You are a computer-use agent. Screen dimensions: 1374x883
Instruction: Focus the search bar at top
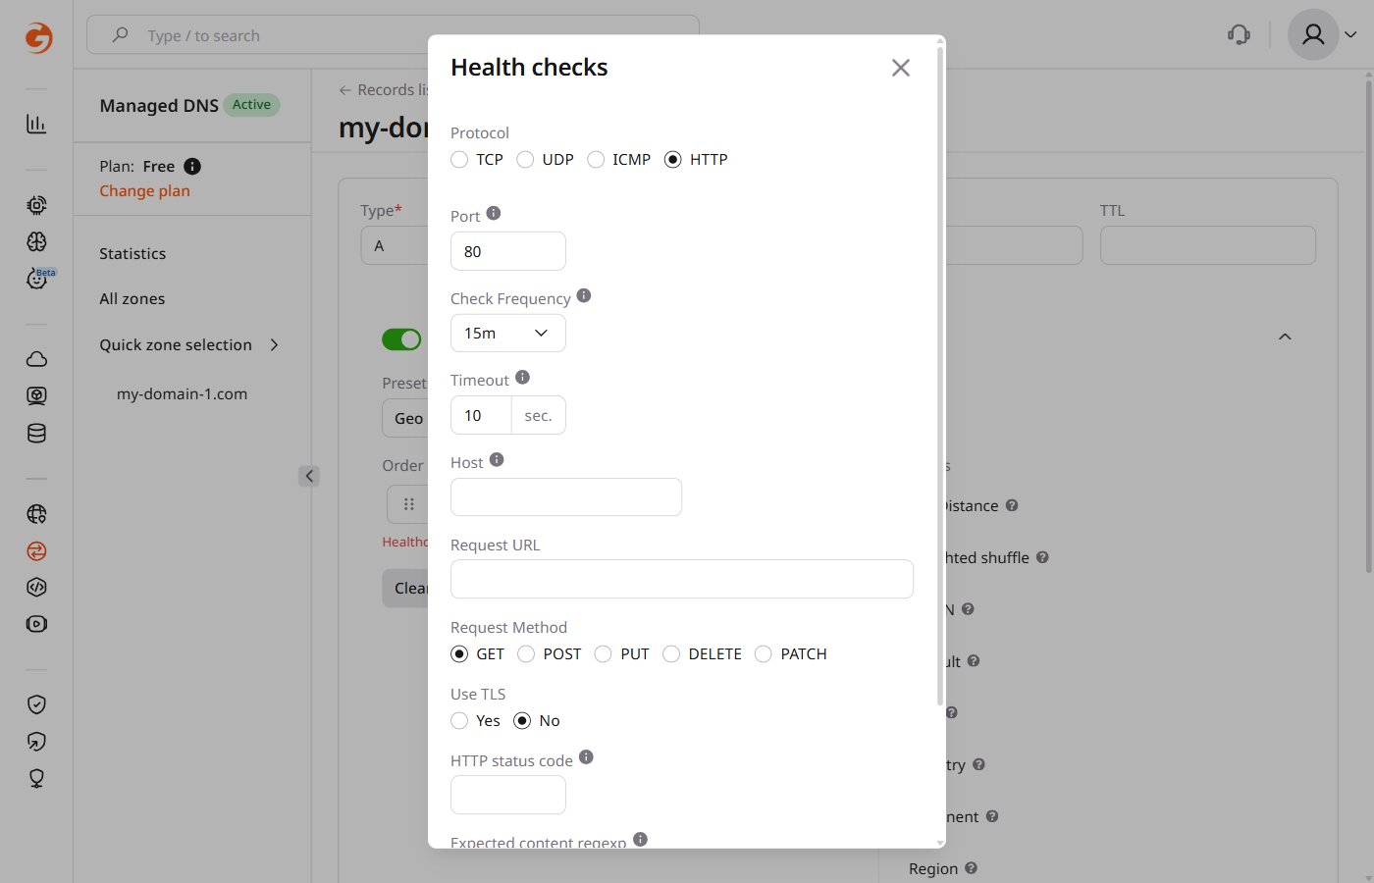point(393,35)
